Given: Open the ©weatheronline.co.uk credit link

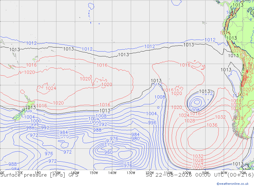Looking at the screenshot, I should click(233, 184).
